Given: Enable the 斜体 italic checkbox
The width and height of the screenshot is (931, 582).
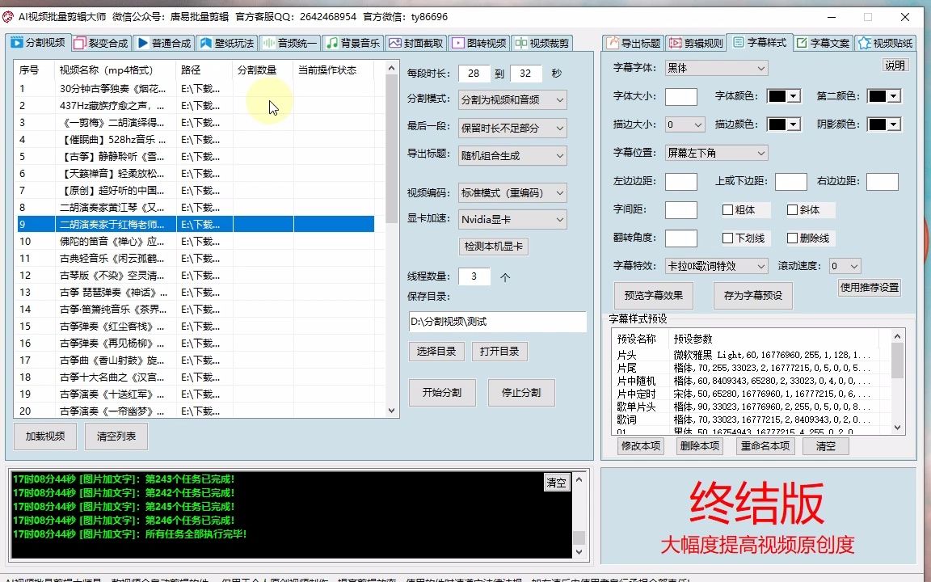Looking at the screenshot, I should coord(791,209).
